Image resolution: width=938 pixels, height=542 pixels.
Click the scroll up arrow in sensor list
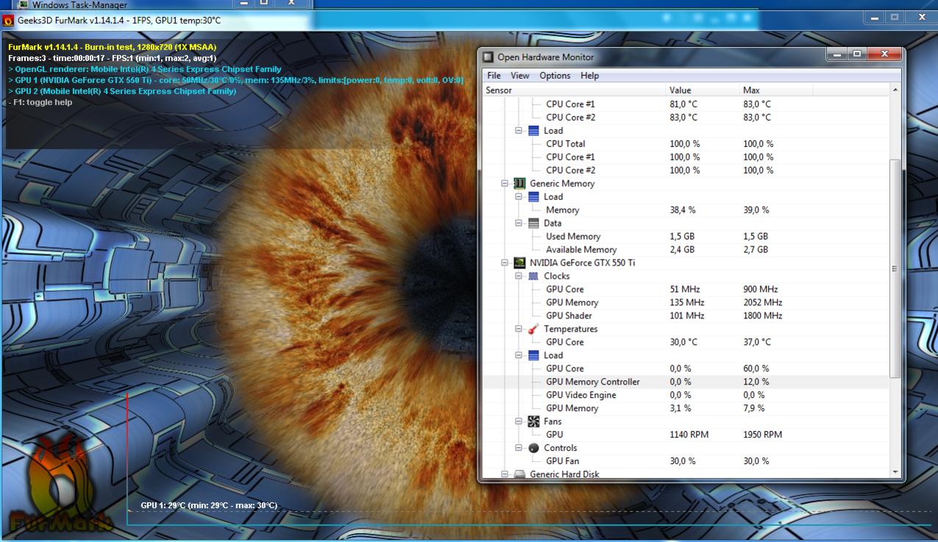pos(895,90)
